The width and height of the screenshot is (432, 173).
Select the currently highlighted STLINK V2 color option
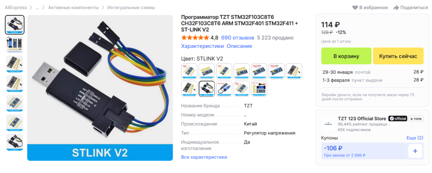point(206,88)
